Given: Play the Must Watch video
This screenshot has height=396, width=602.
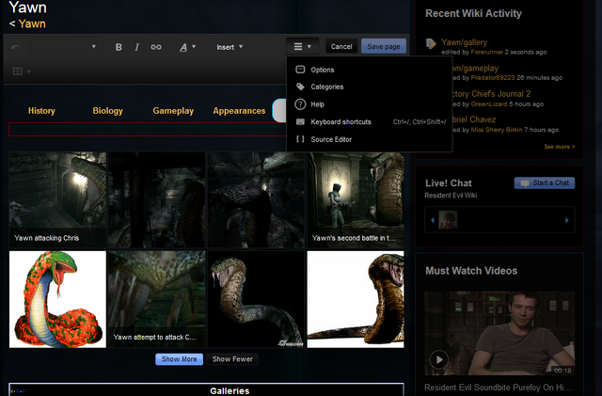Looking at the screenshot, I should pyautogui.click(x=439, y=360).
